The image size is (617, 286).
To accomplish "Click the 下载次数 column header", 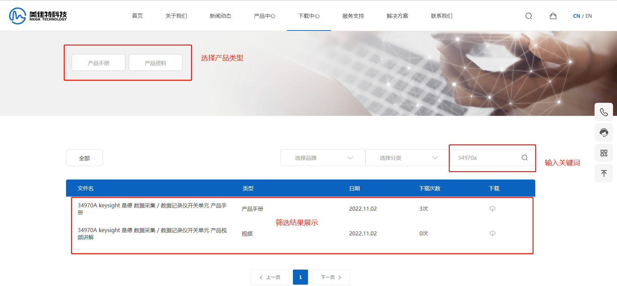I will 430,188.
